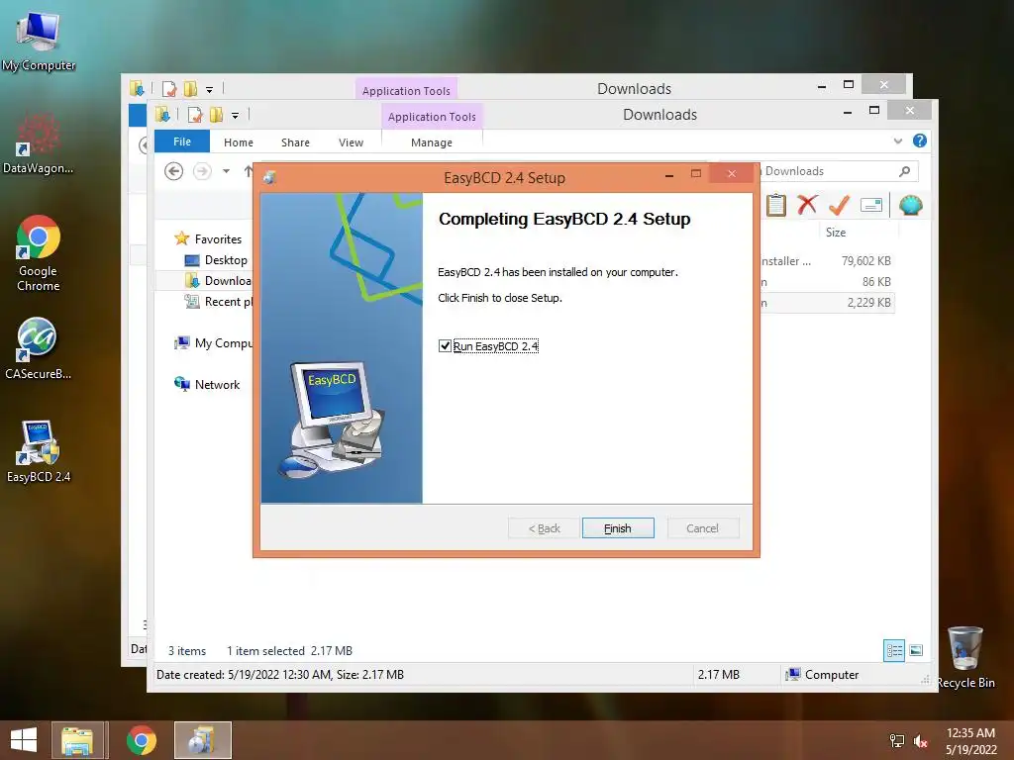Switch to large icons view layout icon
The image size is (1014, 760).
(916, 650)
